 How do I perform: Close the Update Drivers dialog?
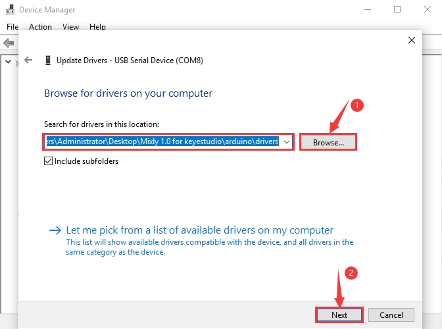pos(412,40)
